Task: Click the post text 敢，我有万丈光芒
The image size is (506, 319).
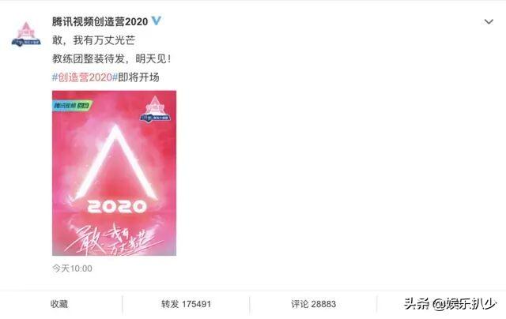Action: [x=93, y=40]
